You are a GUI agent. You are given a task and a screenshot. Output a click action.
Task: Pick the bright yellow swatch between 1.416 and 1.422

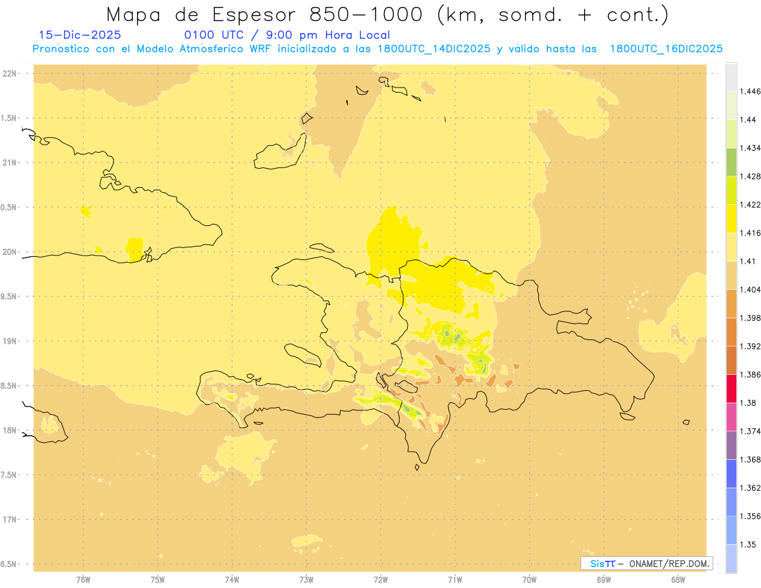coord(731,219)
